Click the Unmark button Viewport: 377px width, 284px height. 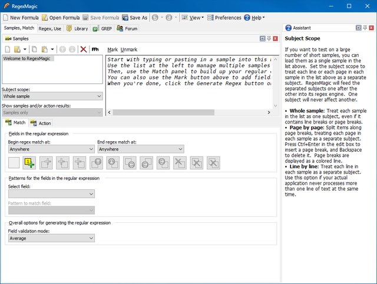(x=129, y=49)
